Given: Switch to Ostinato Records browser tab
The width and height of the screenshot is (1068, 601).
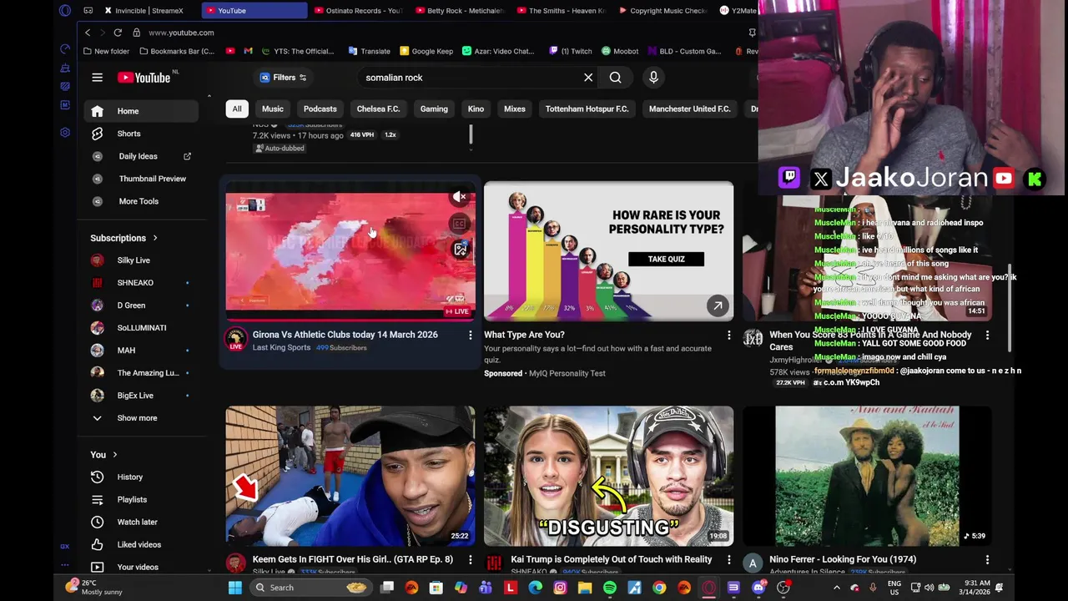Looking at the screenshot, I should tap(359, 11).
